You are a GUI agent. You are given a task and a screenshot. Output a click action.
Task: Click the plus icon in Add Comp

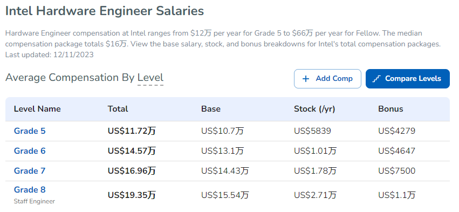tap(306, 79)
